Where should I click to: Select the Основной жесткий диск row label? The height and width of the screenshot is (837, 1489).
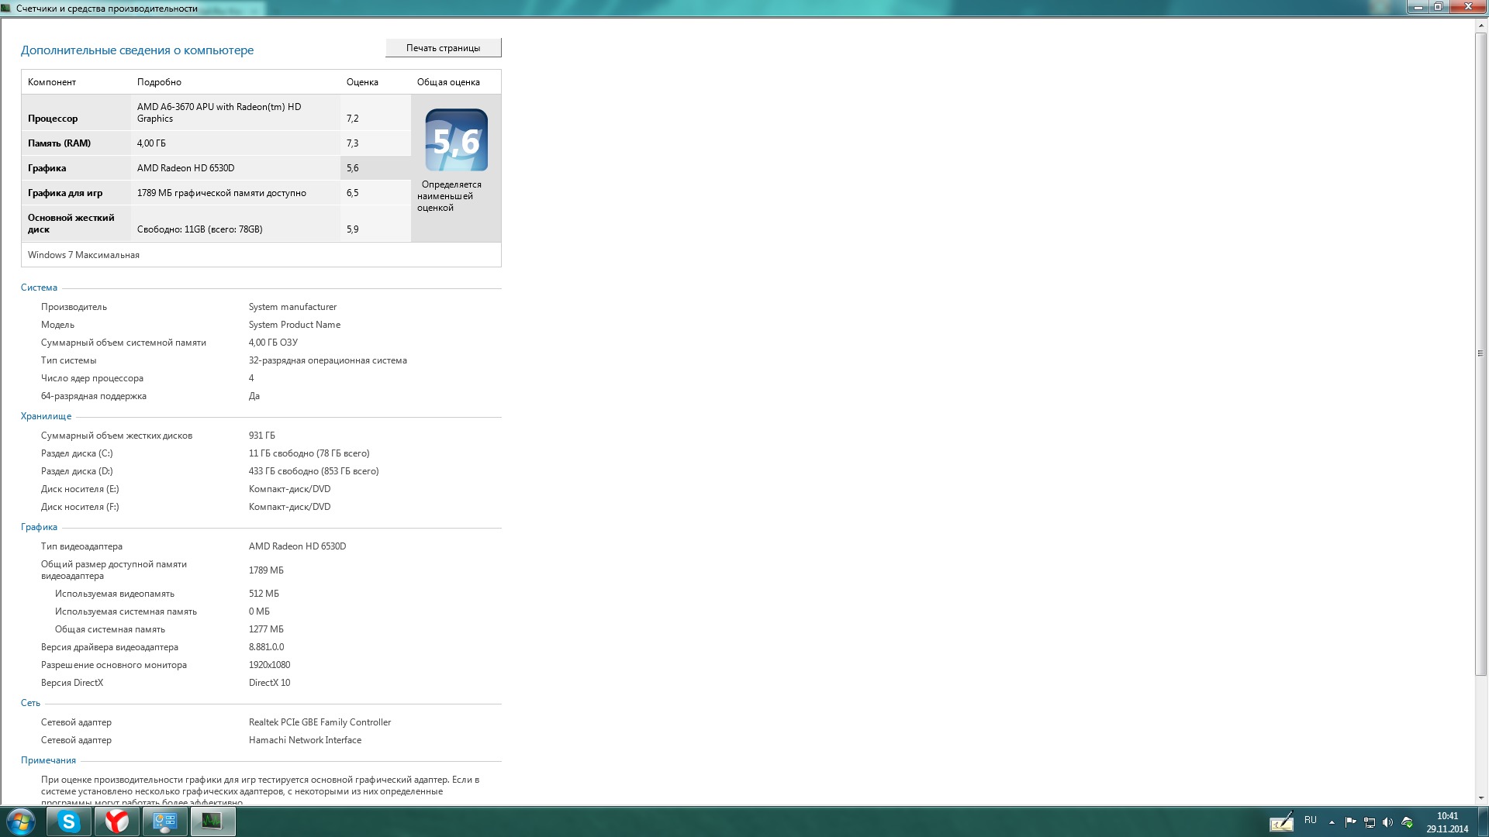pyautogui.click(x=71, y=223)
